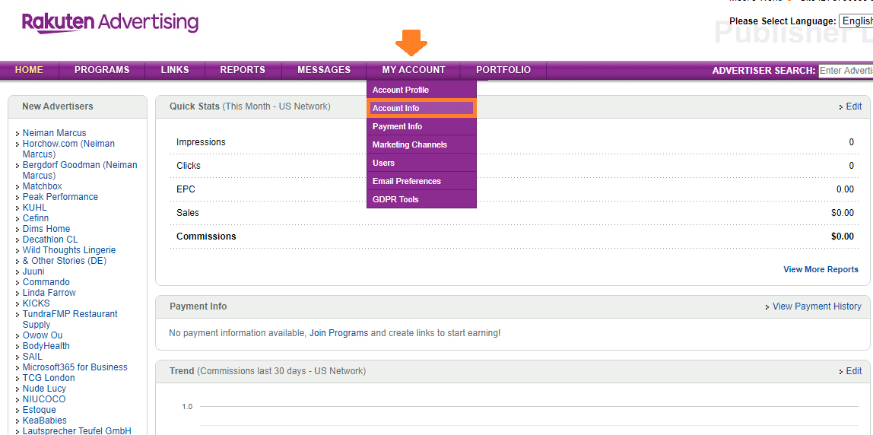Screen dimensions: 873x435
Task: Open SAIL advertiser link
Action: click(32, 357)
